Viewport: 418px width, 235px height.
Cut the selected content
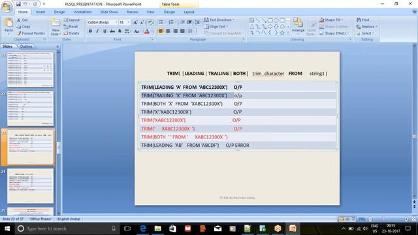click(x=22, y=20)
